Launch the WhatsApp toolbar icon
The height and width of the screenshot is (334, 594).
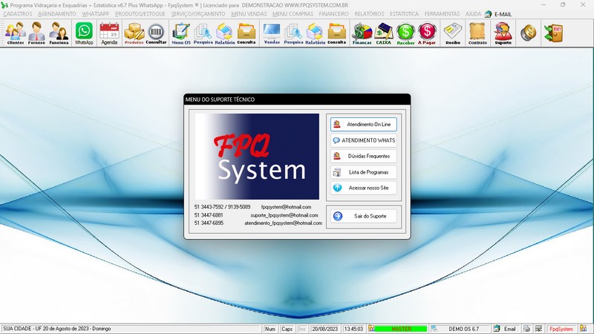tap(84, 33)
